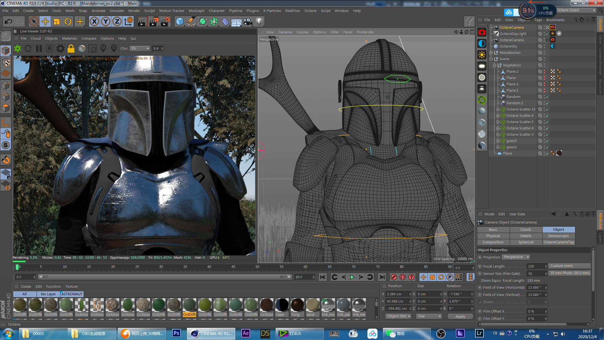Screen dimensions: 604x340
Task: Click the autokeying red button
Action: click(402, 277)
